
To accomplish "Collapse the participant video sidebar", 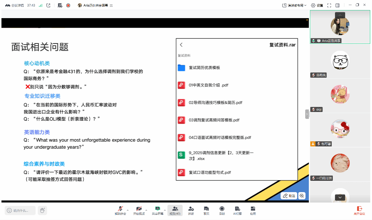I will tap(307, 114).
